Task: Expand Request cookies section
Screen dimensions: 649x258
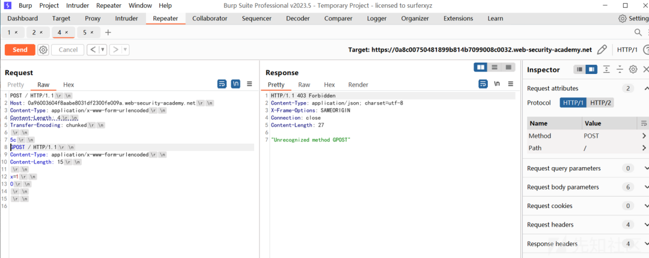Action: [646, 206]
